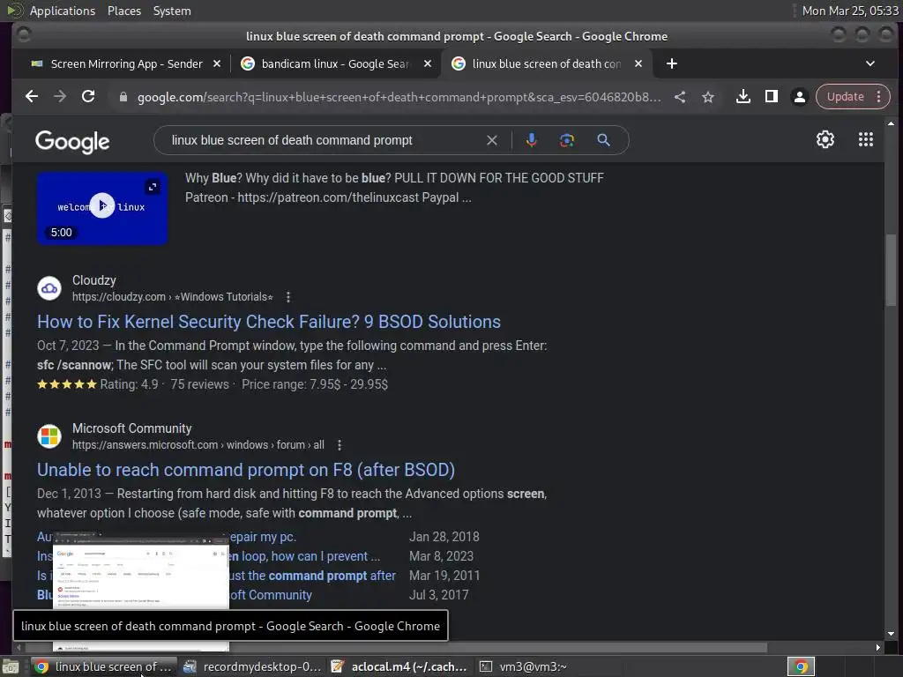
Task: Play the welcome to linux video
Action: 102,205
